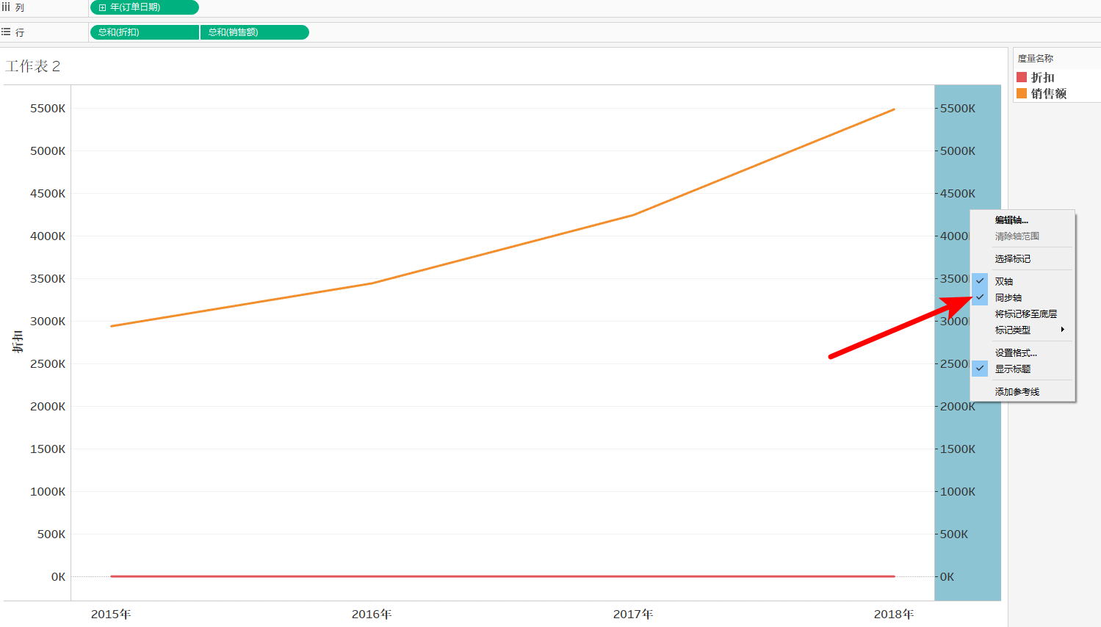Select the 销售额 legend label
Image resolution: width=1101 pixels, height=627 pixels.
click(1049, 93)
